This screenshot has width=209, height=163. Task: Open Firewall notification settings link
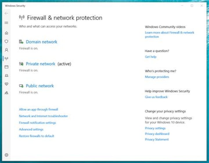pyautogui.click(x=37, y=123)
